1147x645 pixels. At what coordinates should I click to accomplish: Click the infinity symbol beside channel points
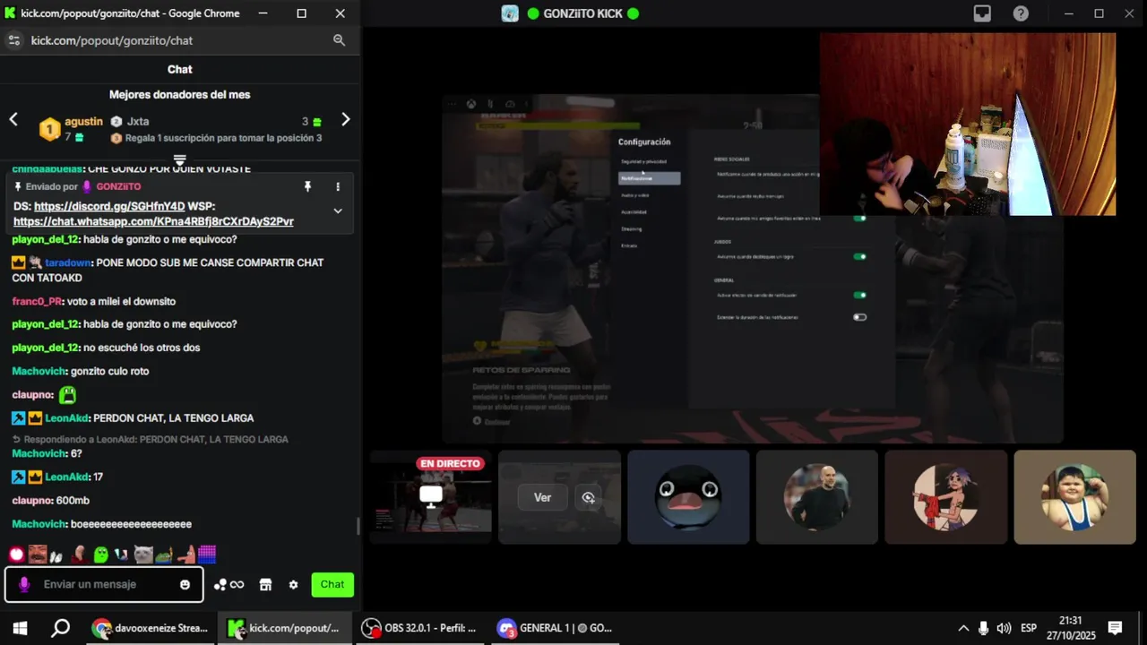pyautogui.click(x=237, y=584)
